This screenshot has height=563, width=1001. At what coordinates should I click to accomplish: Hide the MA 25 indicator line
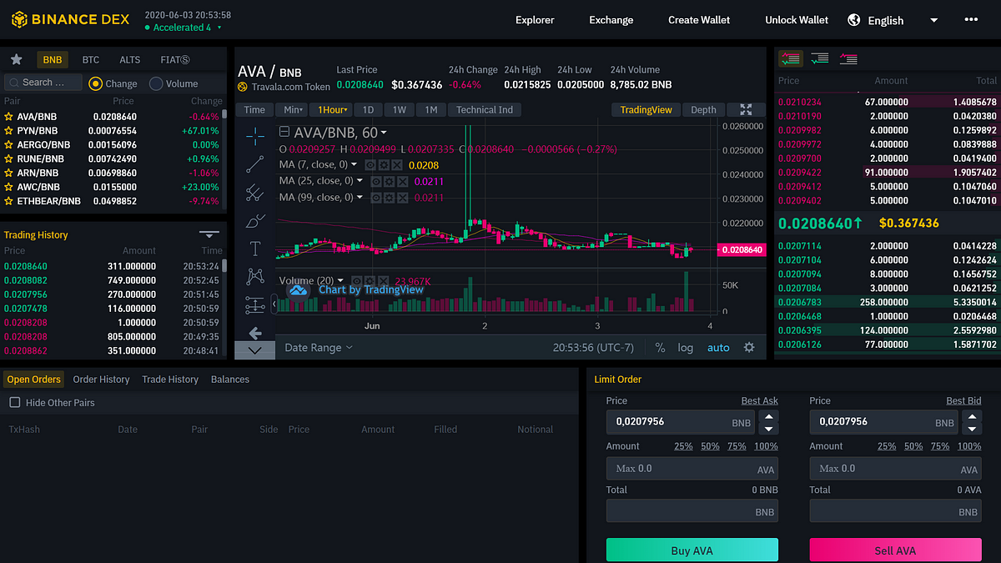376,181
